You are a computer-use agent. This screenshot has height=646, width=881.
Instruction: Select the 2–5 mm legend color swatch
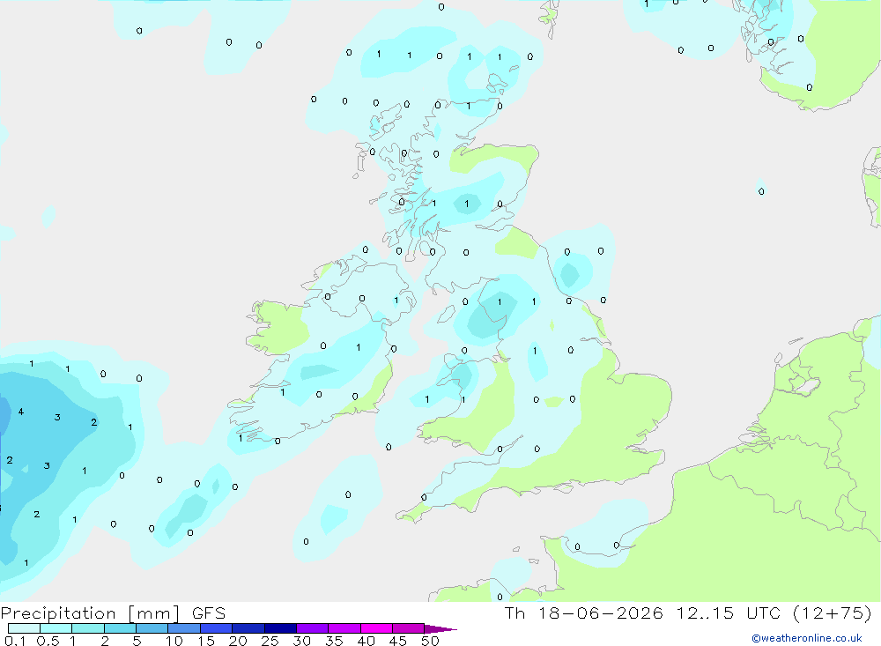[x=120, y=628]
